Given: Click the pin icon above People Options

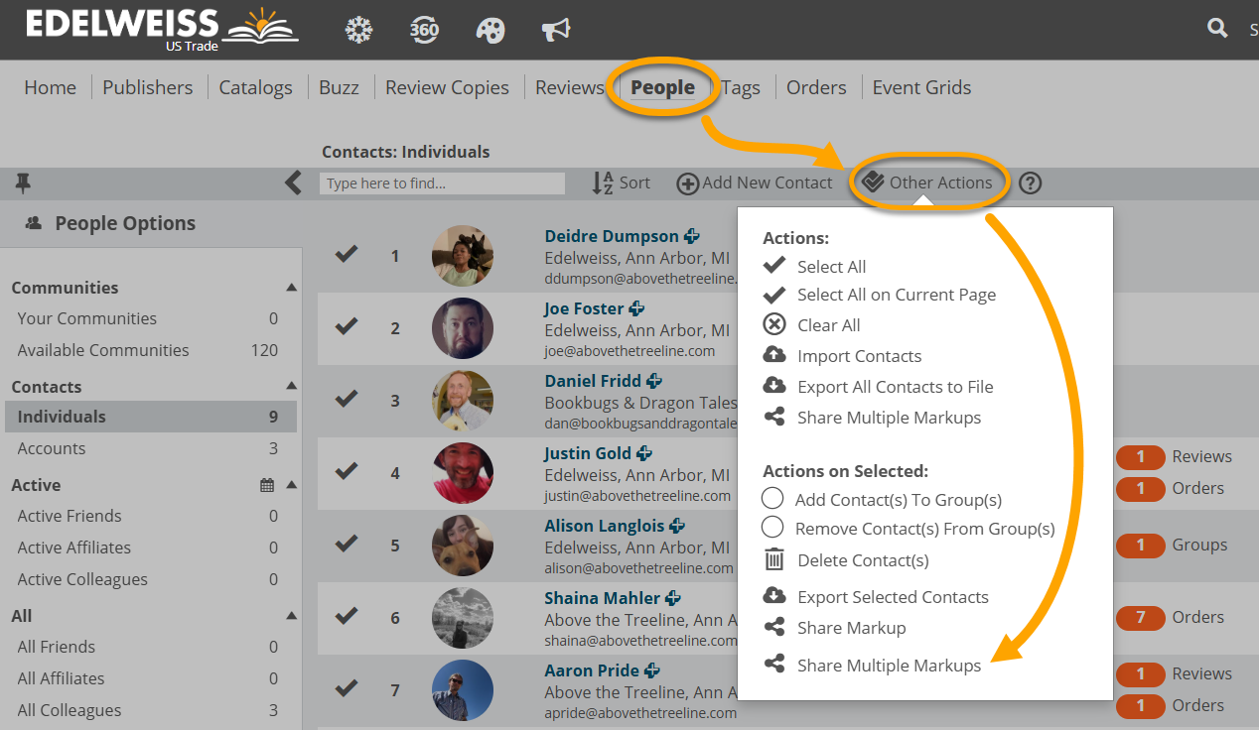Looking at the screenshot, I should (x=23, y=182).
